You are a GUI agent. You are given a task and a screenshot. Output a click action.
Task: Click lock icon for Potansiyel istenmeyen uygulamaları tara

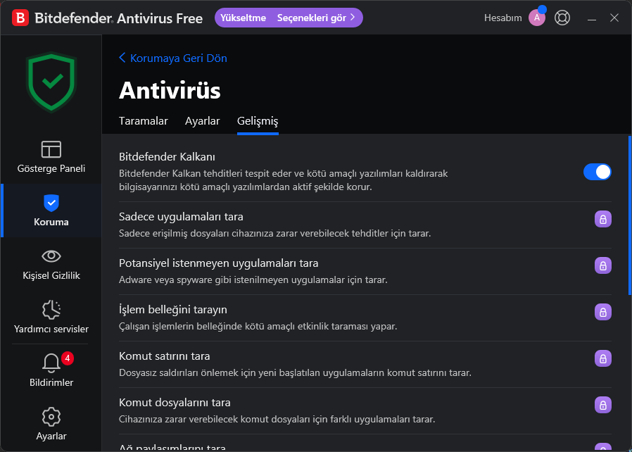click(x=602, y=265)
